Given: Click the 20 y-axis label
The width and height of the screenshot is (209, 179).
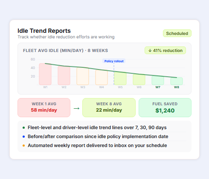Looking at the screenshot, I should [33, 76].
